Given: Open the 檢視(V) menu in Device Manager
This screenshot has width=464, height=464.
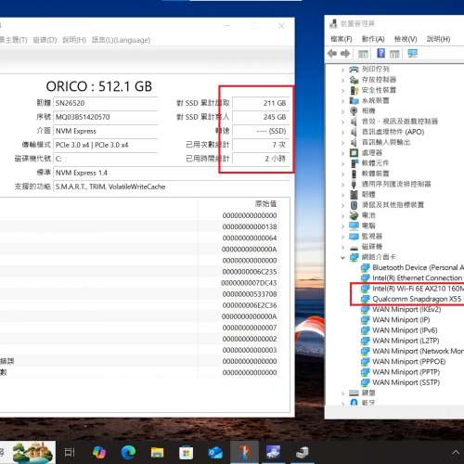Looking at the screenshot, I should point(406,39).
